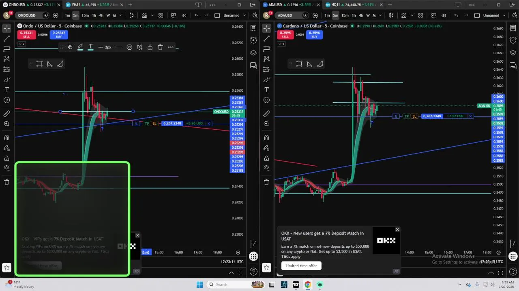Viewport: 519px width, 291px height.
Task: Toggle hide all drawings eye in ONDOUSD window
Action: (7, 168)
